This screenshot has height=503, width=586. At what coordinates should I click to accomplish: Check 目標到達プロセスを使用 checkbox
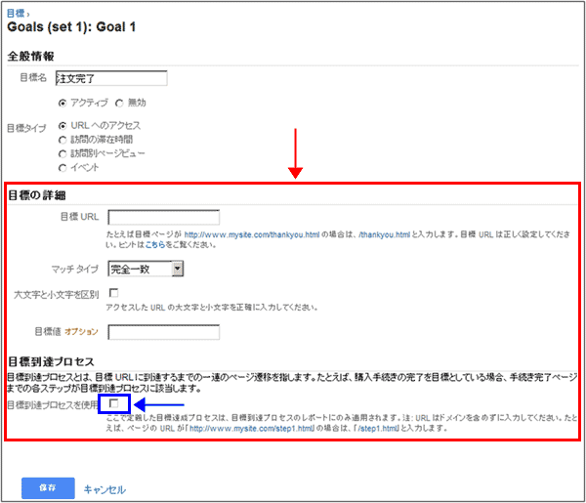click(113, 403)
